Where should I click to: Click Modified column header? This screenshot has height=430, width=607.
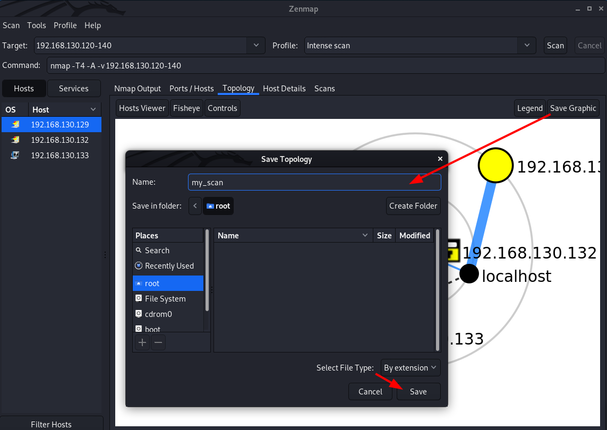click(x=415, y=235)
